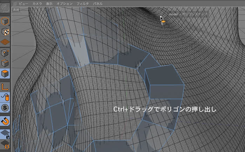Activate the Workplane mode grid icon
Viewport: 245px width, 152px height.
point(5,42)
